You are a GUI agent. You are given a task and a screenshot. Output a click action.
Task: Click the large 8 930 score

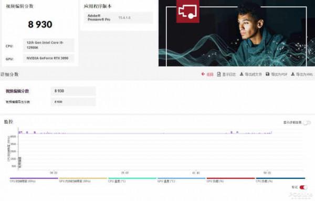pos(40,25)
